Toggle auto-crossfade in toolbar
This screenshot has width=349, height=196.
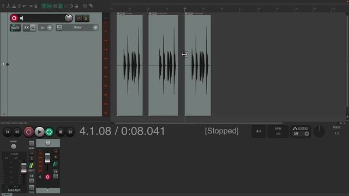click(x=44, y=6)
